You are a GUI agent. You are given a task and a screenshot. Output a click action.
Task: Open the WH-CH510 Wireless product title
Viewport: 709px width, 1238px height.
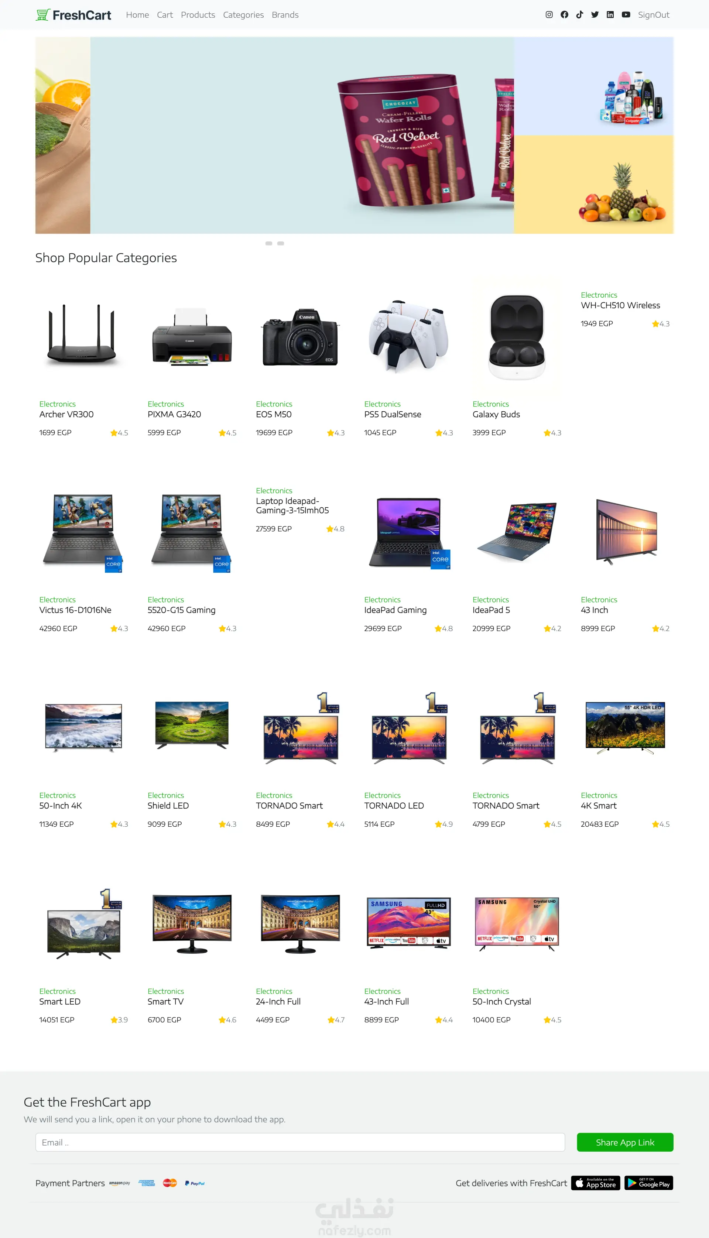pos(620,305)
